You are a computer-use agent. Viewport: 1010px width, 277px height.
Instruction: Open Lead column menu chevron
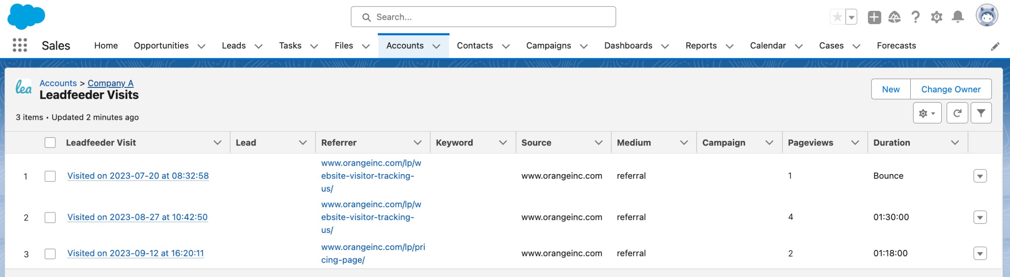[303, 143]
